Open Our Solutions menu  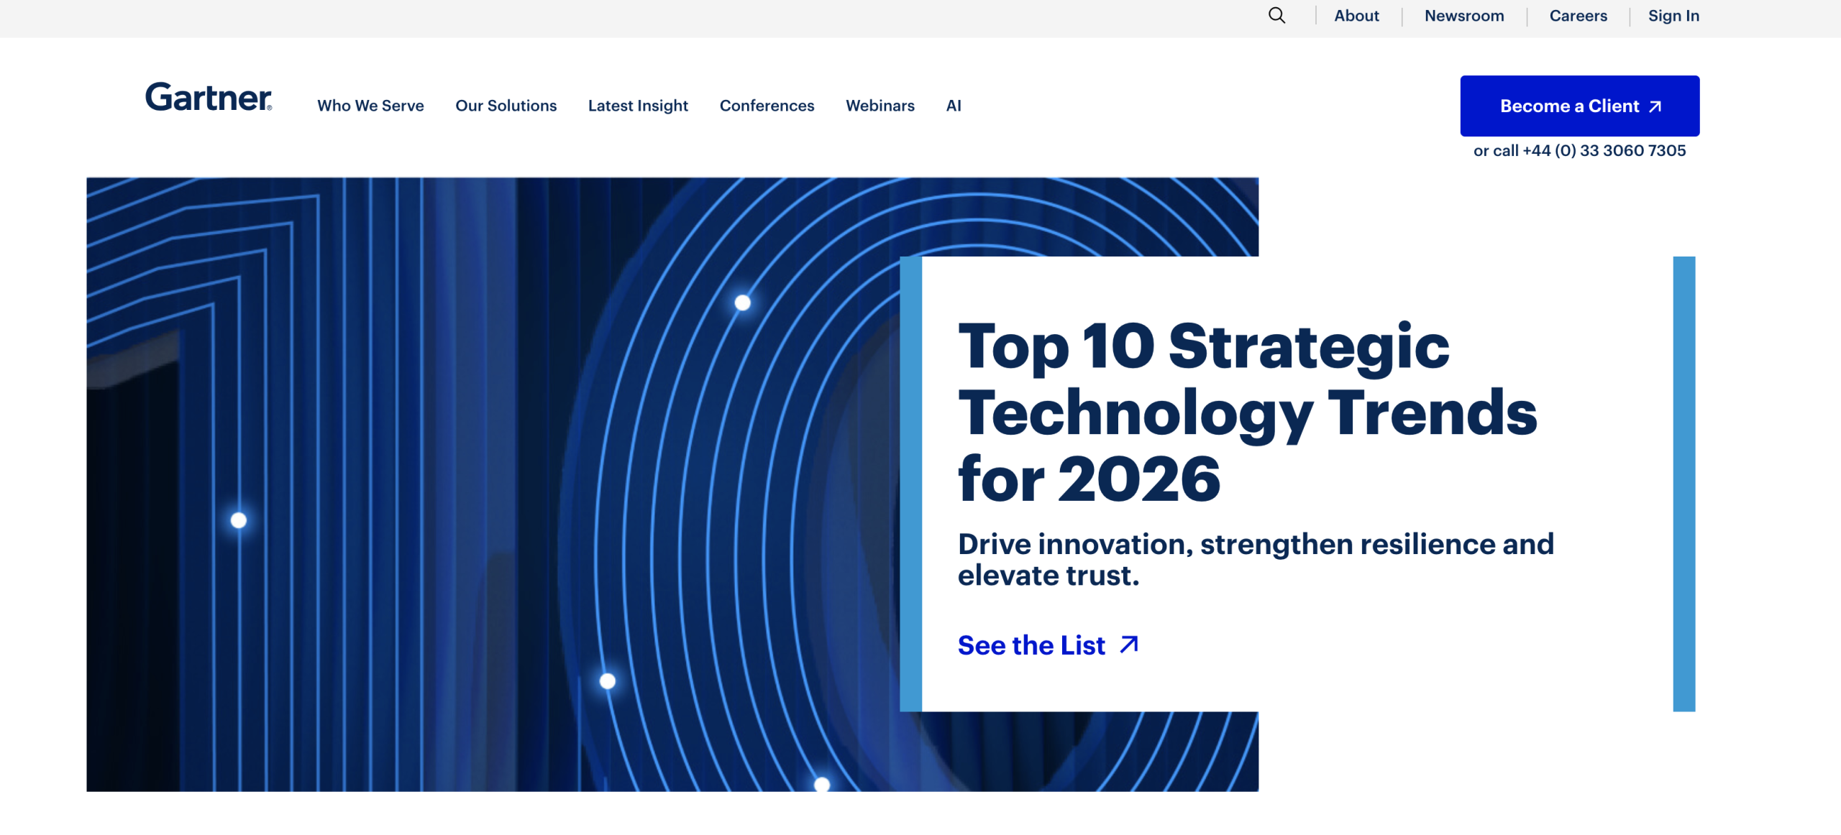(506, 106)
